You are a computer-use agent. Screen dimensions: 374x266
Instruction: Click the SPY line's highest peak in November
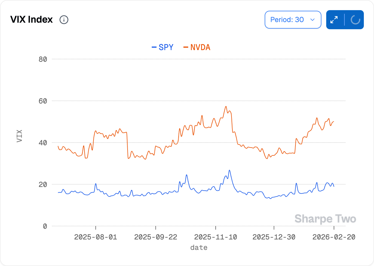point(229,170)
